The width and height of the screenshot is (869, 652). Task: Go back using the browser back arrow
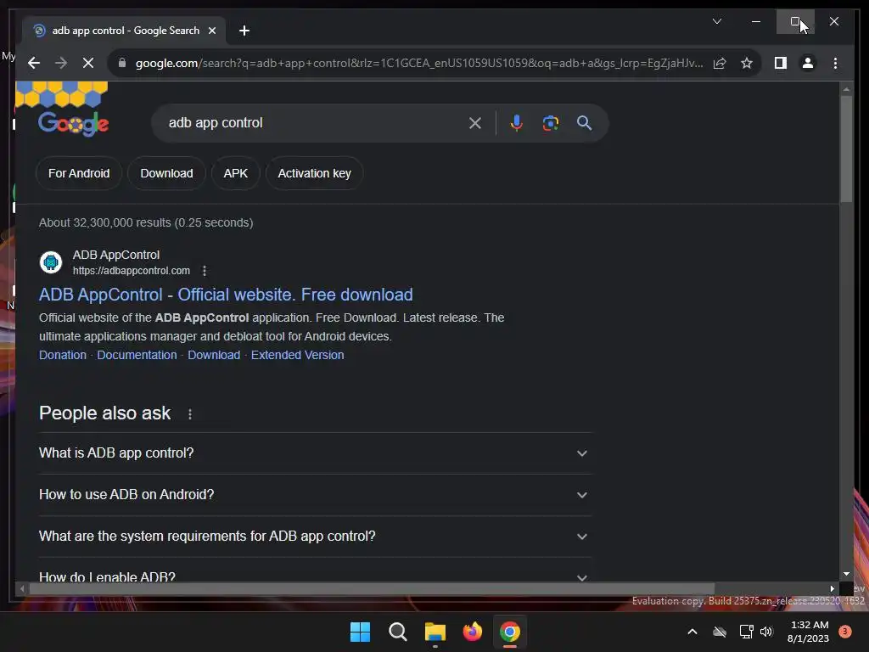click(x=34, y=63)
